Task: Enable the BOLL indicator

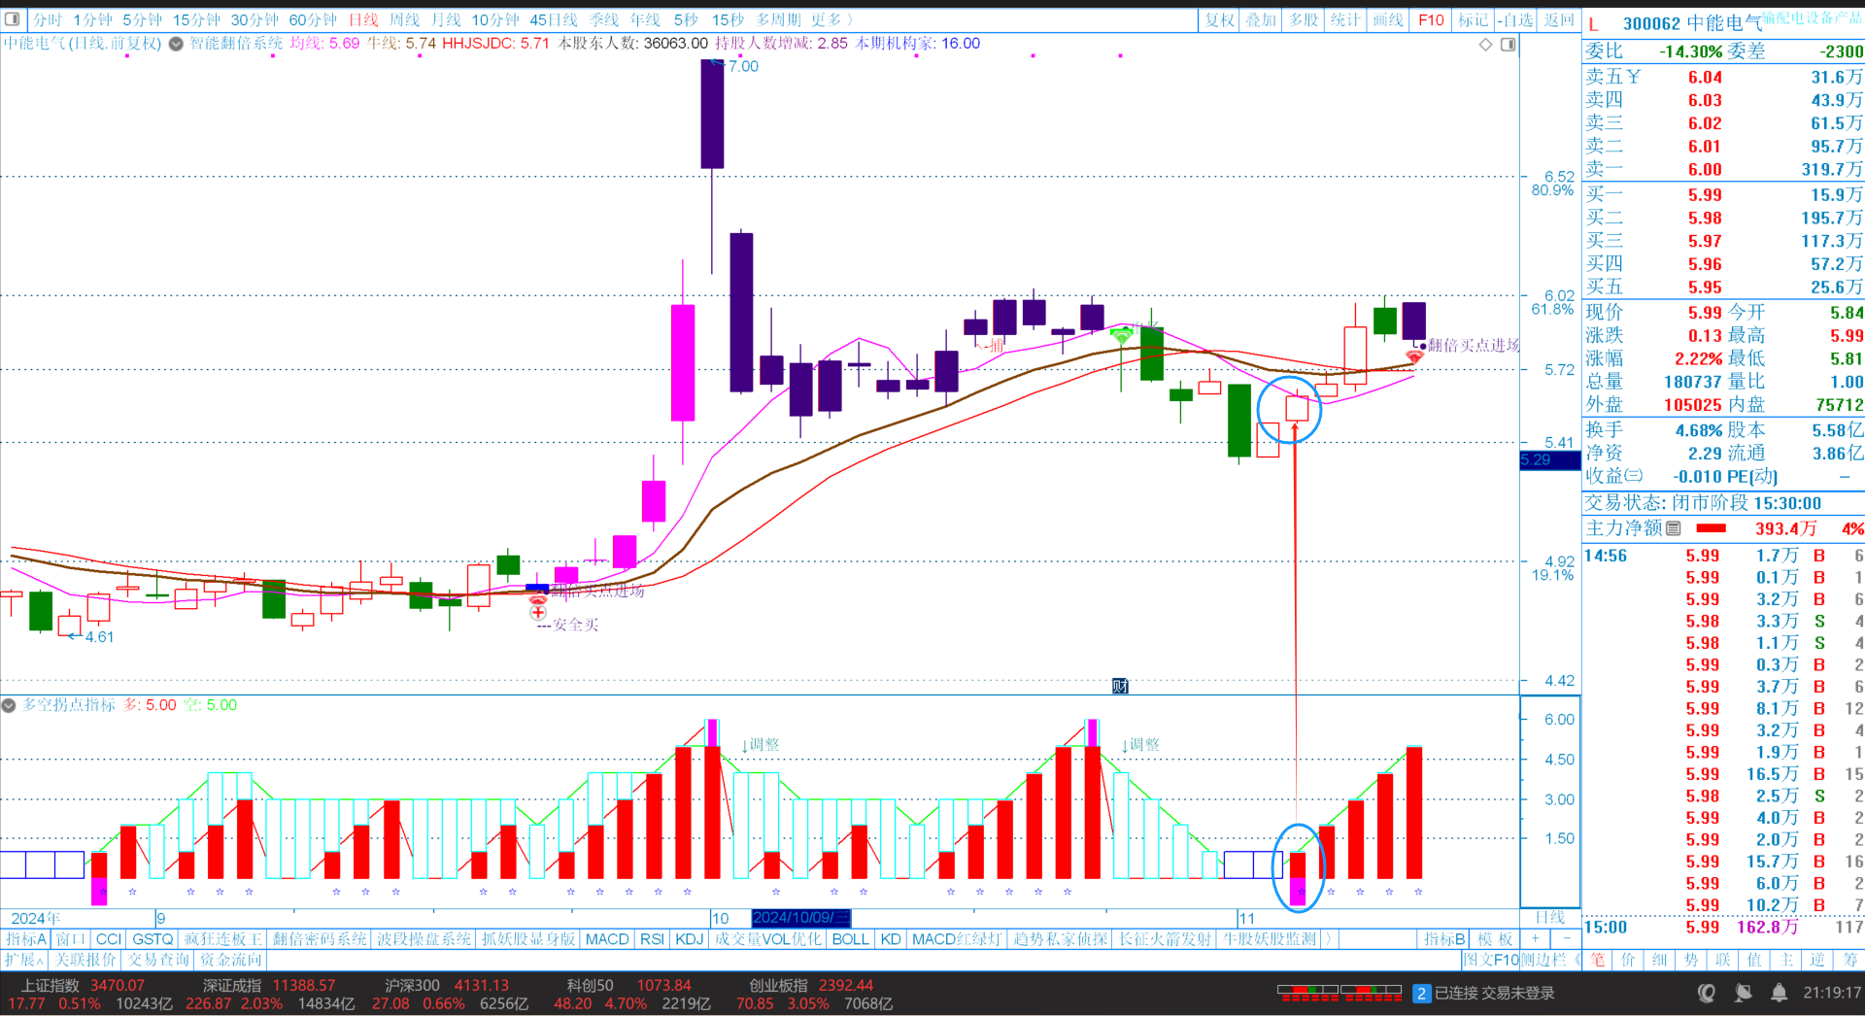Action: [x=850, y=939]
